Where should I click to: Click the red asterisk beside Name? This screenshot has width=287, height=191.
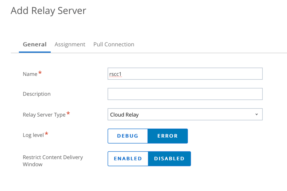(40, 73)
